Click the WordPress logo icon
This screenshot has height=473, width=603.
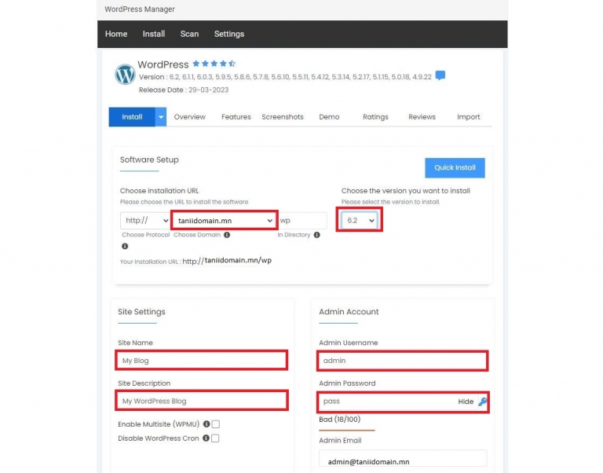tap(125, 75)
